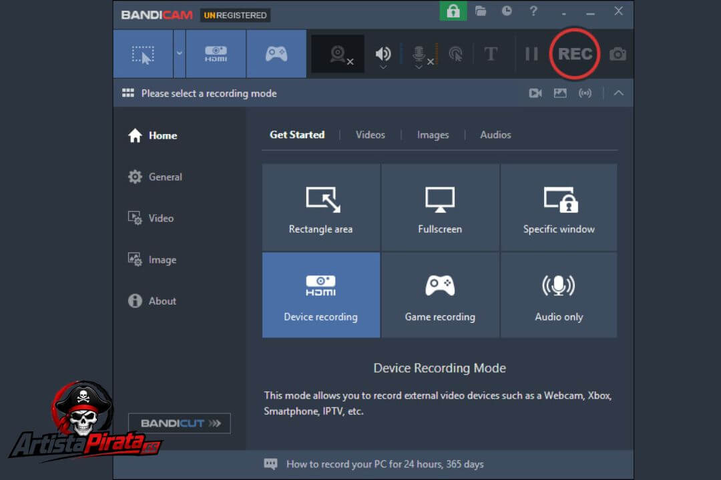Screen dimensions: 721x480
Task: Open the 24 hours recording tip
Action: pos(385,464)
